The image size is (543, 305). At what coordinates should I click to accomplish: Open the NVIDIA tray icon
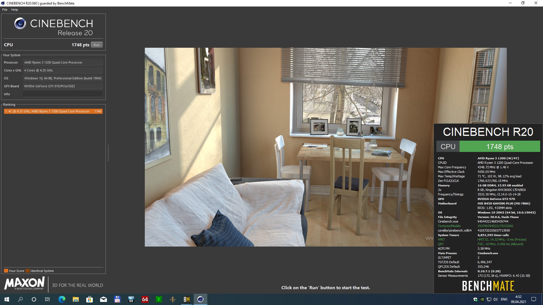[482, 299]
